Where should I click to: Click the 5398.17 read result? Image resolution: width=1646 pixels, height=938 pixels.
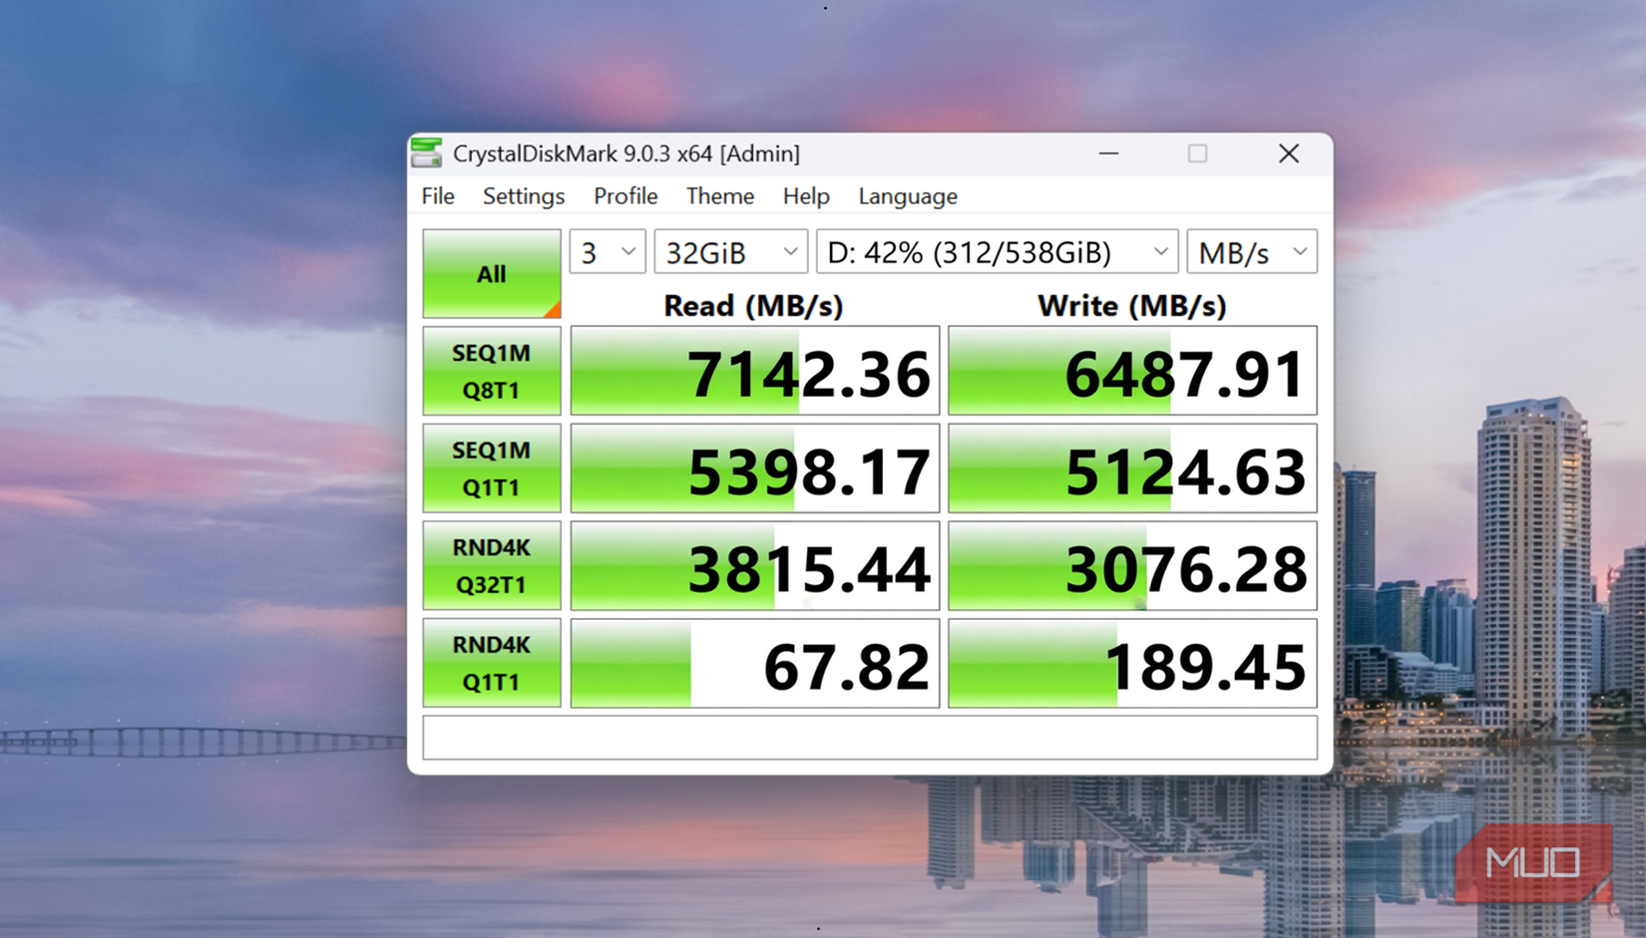click(755, 469)
